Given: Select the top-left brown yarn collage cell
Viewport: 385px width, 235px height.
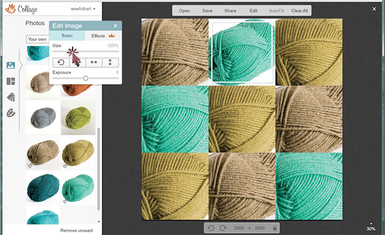Looking at the screenshot, I should (175, 52).
